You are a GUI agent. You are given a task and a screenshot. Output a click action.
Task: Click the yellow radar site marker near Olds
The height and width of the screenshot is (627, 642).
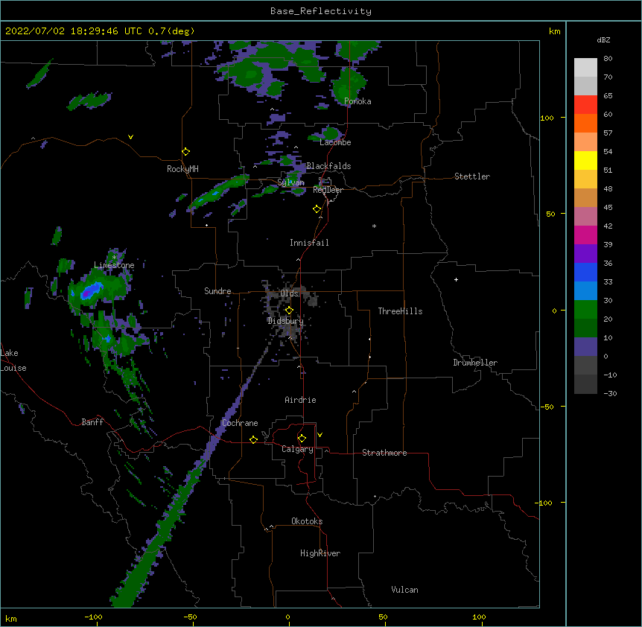coord(289,311)
